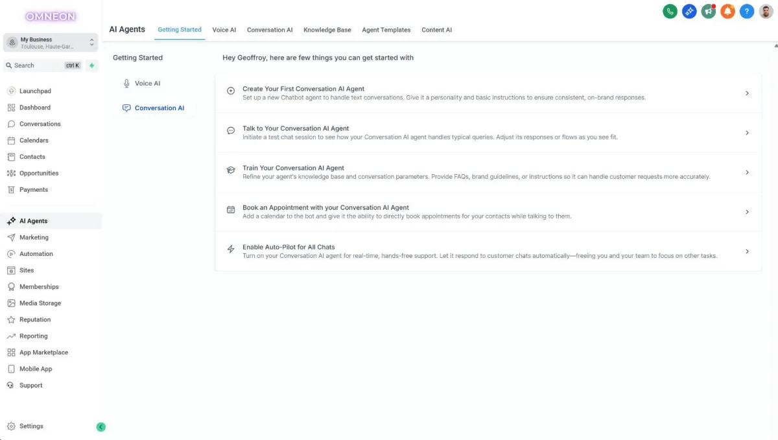Click the Opportunities icon in sidebar
The height and width of the screenshot is (440, 778).
pos(11,173)
